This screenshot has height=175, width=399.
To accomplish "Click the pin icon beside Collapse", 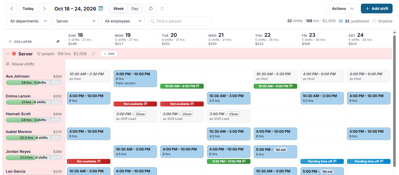I will pos(58,42).
